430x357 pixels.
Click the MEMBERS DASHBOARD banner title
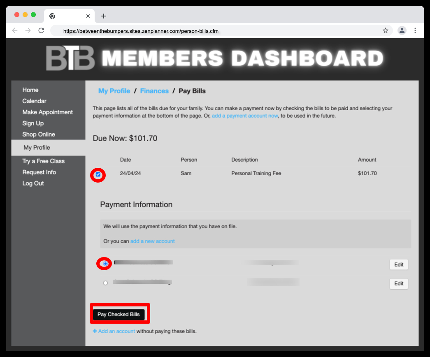[242, 58]
